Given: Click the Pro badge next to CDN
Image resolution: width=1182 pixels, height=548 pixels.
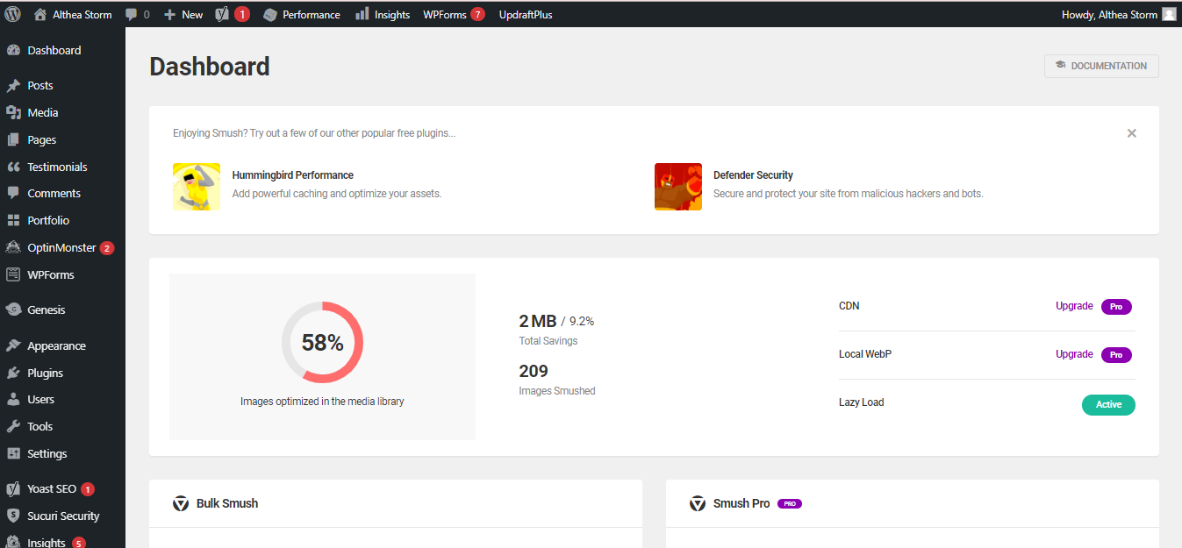Looking at the screenshot, I should [1116, 307].
